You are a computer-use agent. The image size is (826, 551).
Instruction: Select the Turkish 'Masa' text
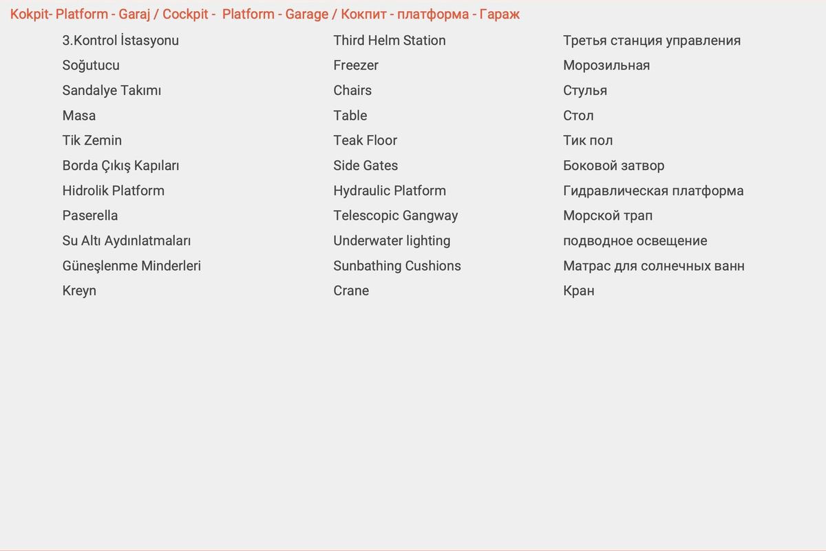click(x=79, y=116)
